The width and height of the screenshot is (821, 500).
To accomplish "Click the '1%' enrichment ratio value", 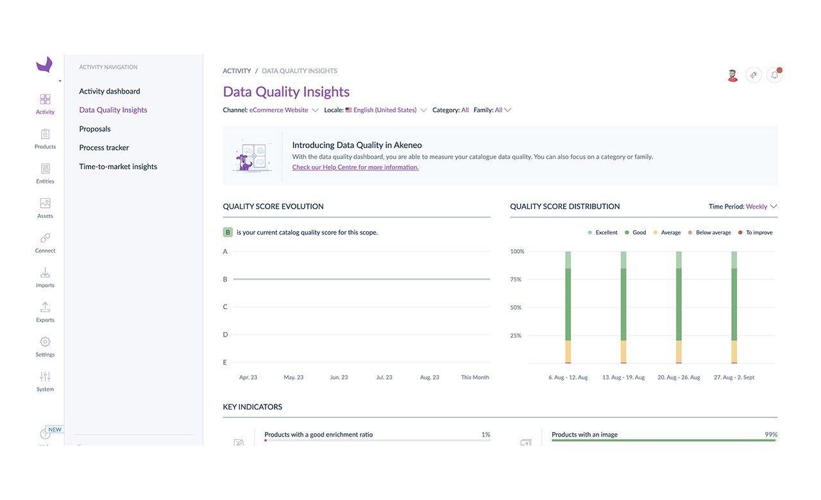I will (x=486, y=435).
